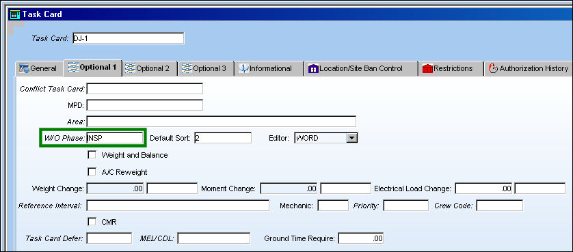
Task: Focus the Reference Interval field
Action: (x=178, y=206)
